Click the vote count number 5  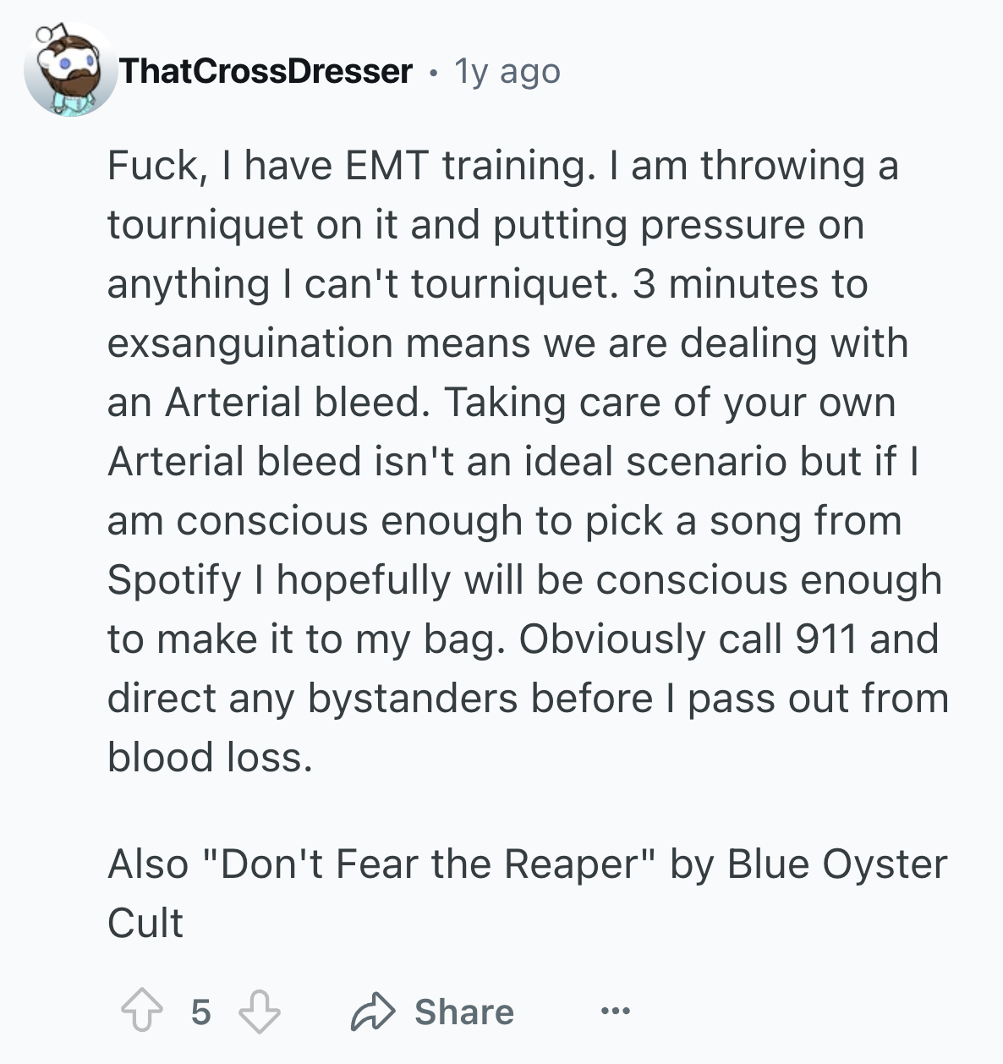200,1012
